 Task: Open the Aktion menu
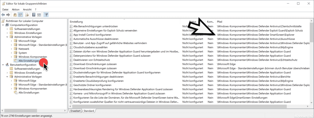16,9
